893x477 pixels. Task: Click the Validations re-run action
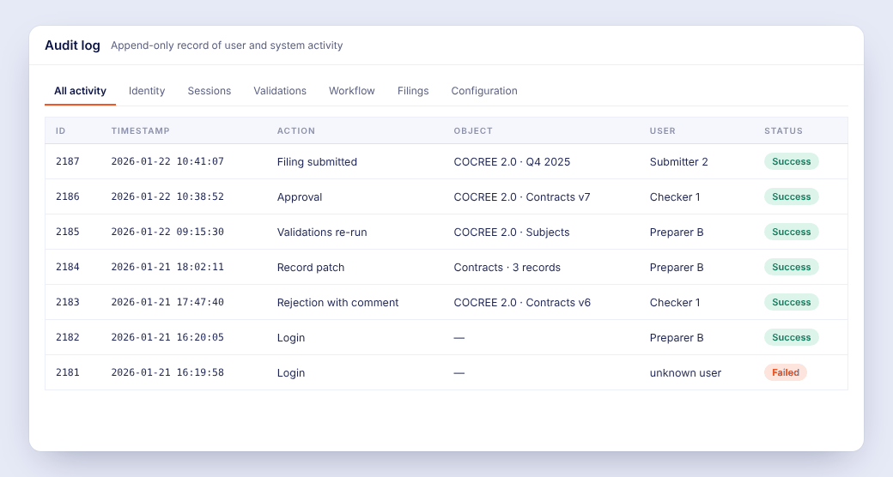point(322,232)
